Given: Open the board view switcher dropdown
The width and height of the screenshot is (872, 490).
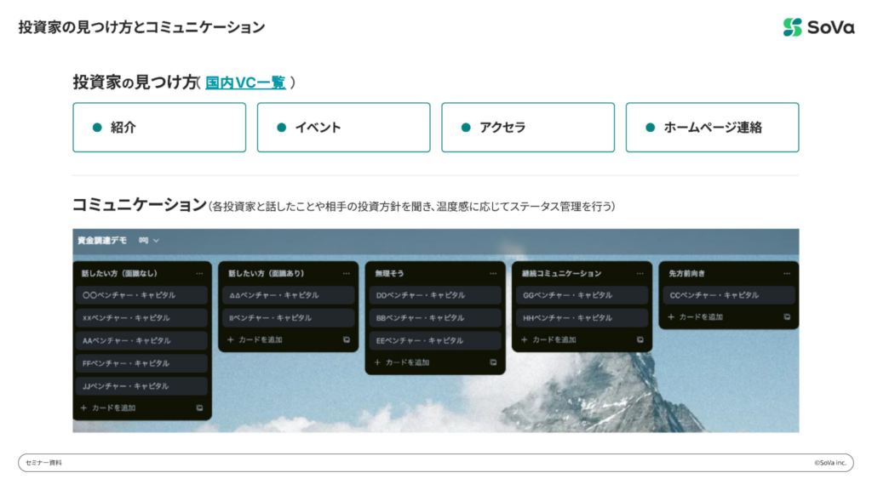Looking at the screenshot, I should pos(149,241).
